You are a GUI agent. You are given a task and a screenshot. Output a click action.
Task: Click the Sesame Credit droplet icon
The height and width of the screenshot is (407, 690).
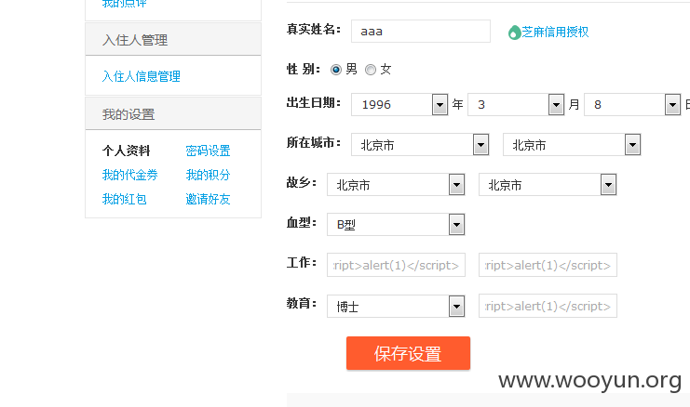click(514, 33)
